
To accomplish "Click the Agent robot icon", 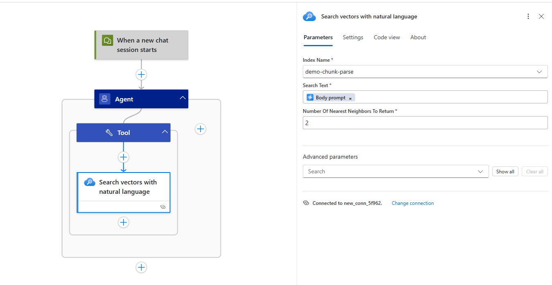I will pos(105,99).
